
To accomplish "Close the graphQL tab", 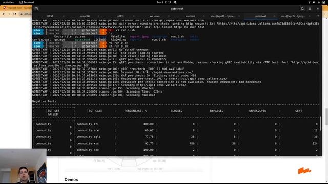I will click(x=98, y=16).
